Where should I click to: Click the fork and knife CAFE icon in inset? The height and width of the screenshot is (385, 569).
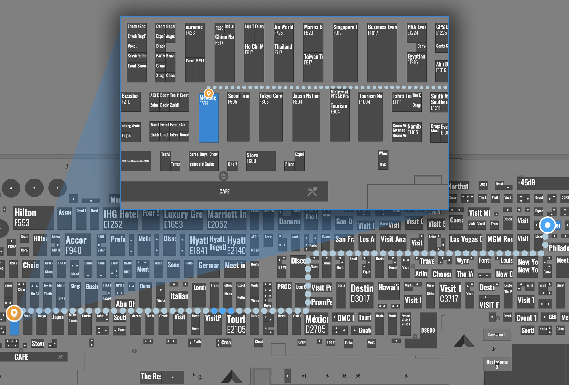(312, 191)
